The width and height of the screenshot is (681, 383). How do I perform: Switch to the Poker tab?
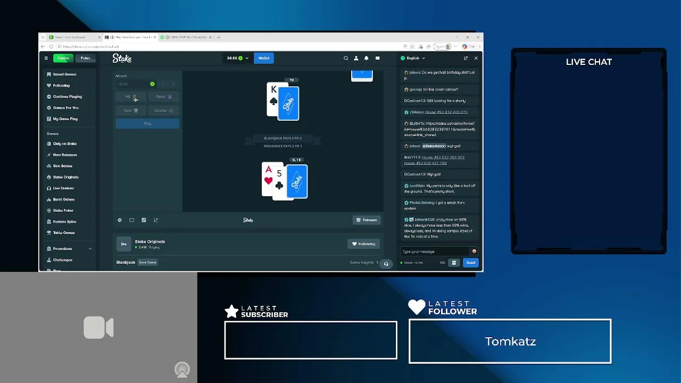tap(85, 58)
